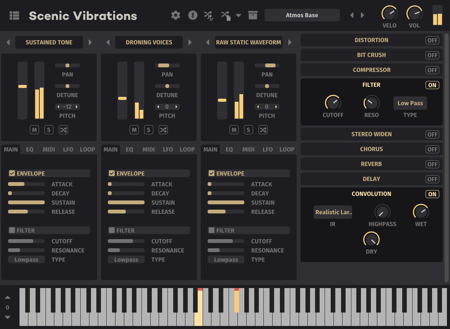Turn on the Distortion effect

pyautogui.click(x=432, y=40)
